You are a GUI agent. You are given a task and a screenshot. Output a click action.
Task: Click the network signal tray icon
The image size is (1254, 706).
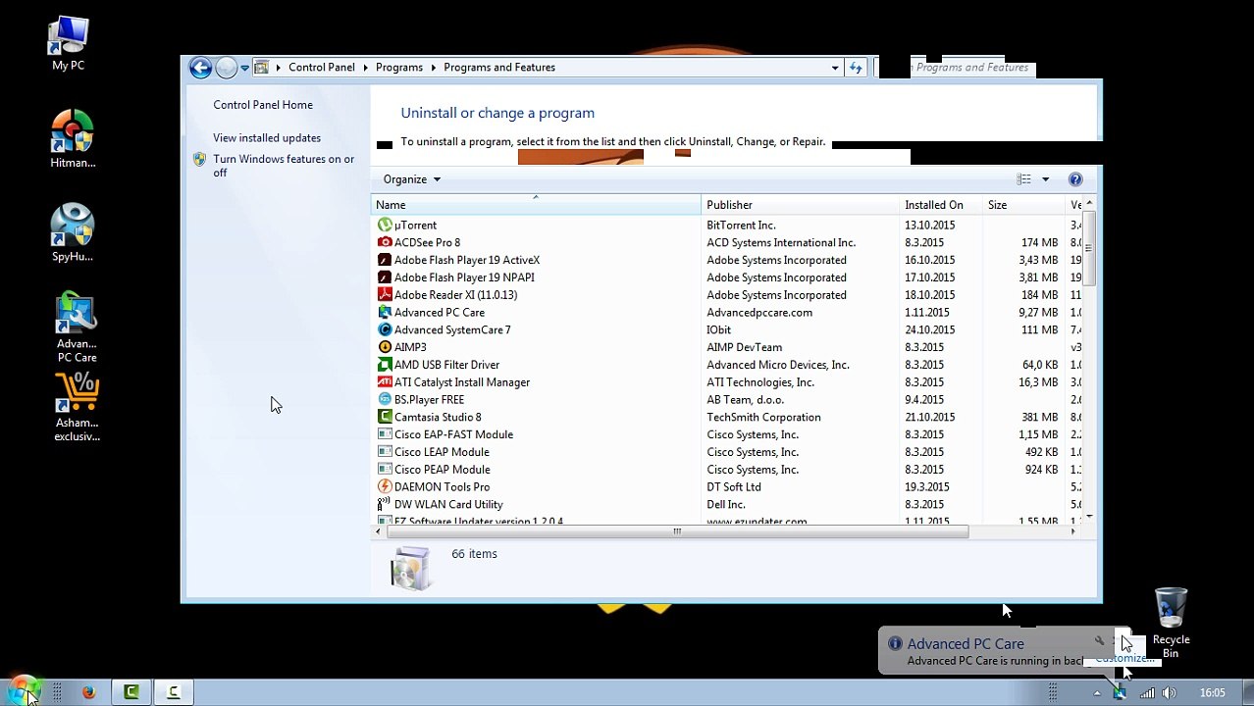pyautogui.click(x=1147, y=693)
